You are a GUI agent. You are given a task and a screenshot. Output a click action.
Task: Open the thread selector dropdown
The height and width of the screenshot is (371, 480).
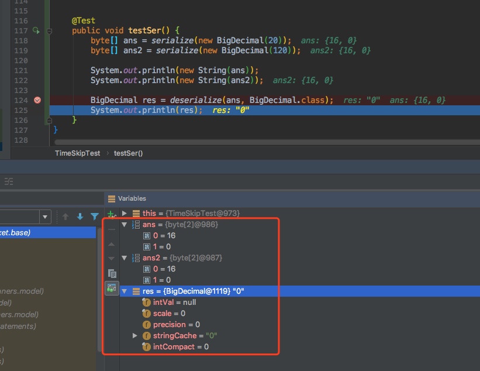click(x=44, y=217)
